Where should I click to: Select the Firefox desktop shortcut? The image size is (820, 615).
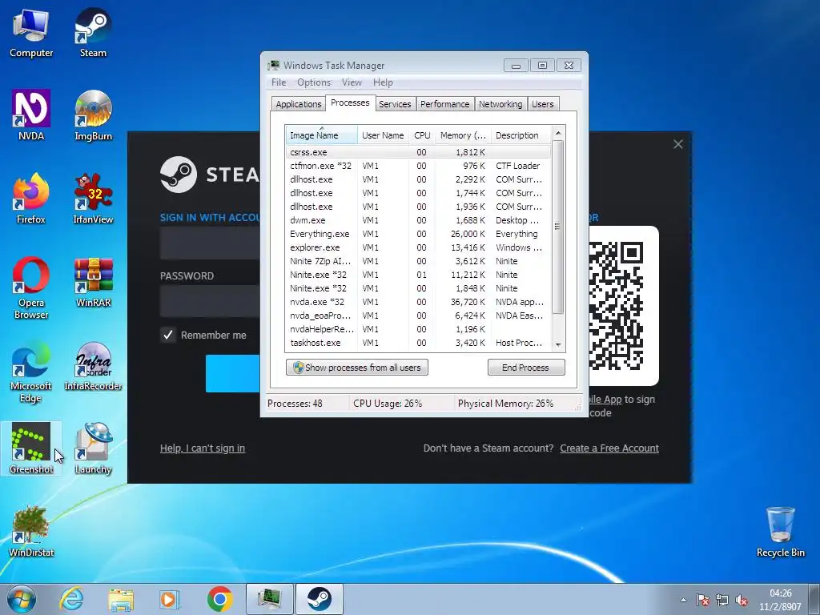pyautogui.click(x=31, y=199)
